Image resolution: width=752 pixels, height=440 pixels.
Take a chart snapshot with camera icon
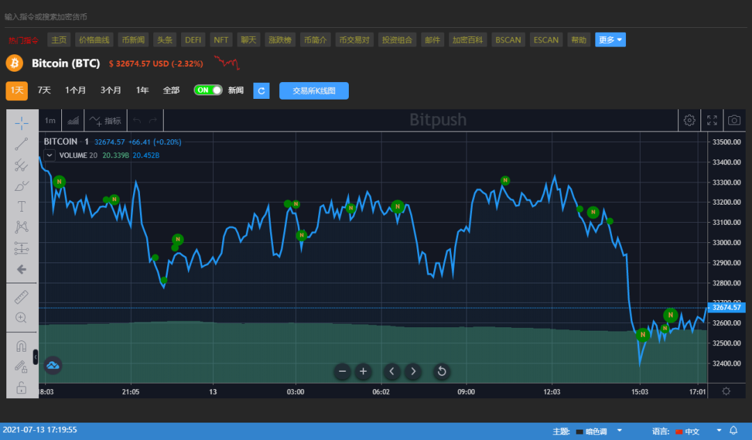[735, 120]
